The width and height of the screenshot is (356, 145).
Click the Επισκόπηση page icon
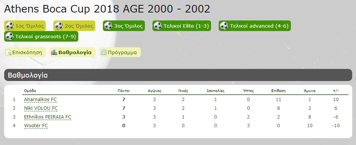click(8, 53)
